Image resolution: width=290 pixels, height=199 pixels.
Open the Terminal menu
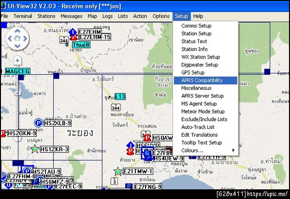click(x=23, y=16)
